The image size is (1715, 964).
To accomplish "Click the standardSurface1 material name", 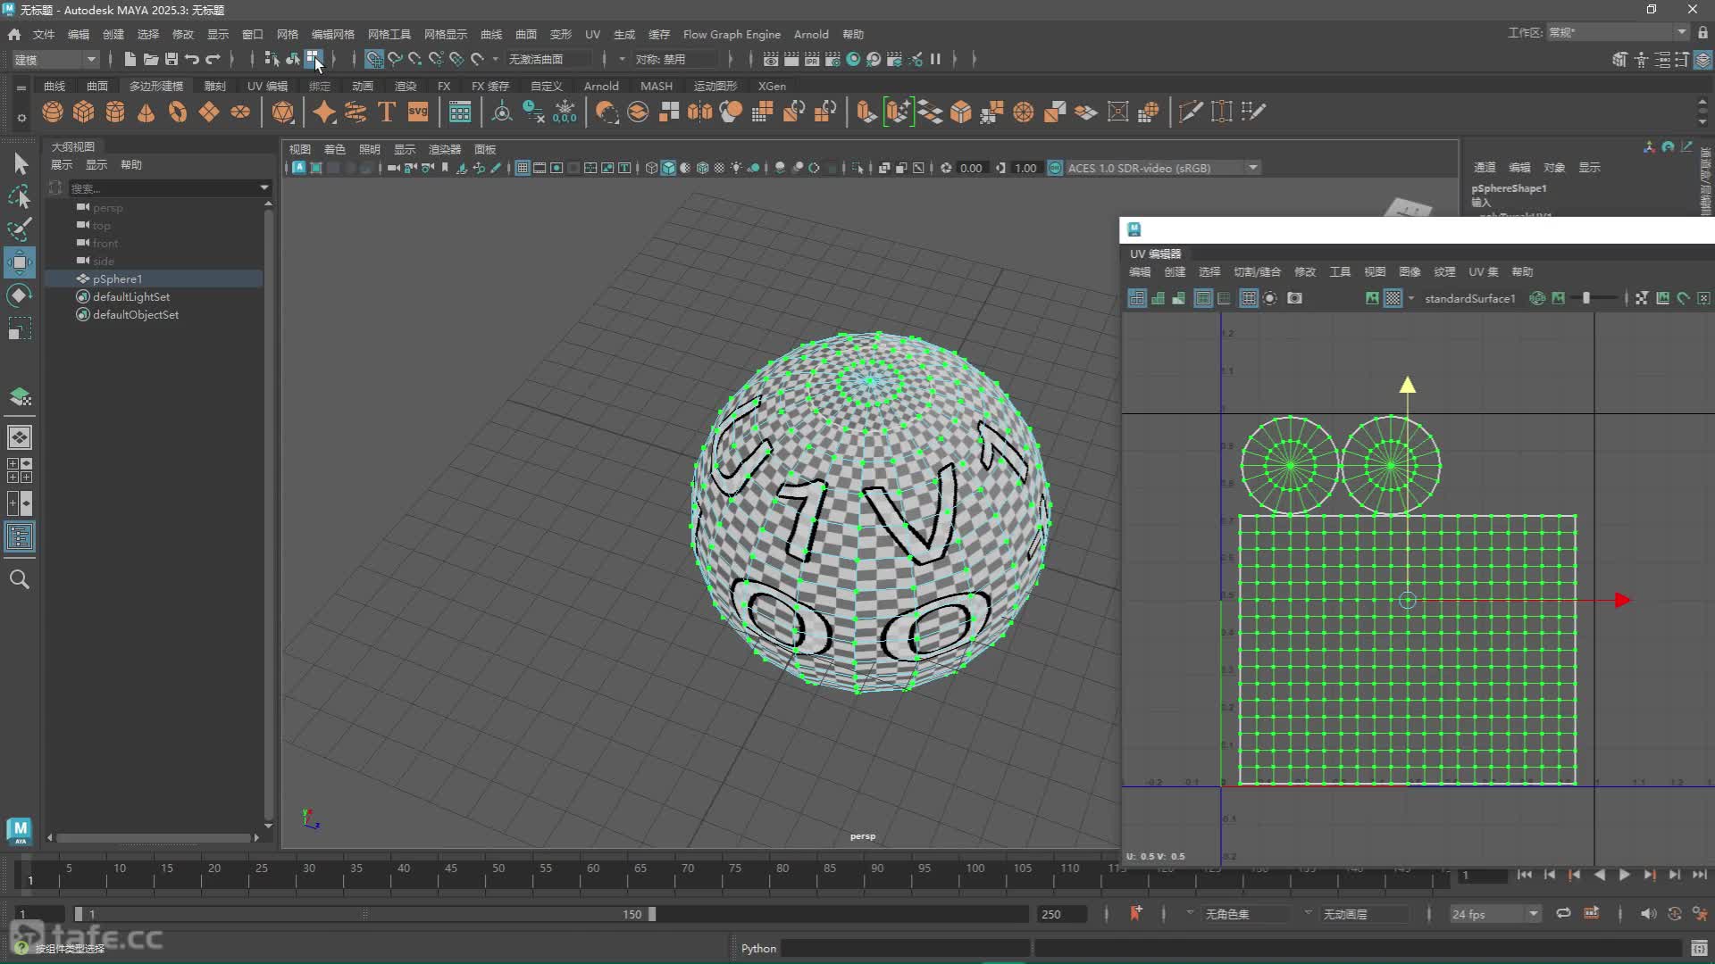I will 1469,298.
